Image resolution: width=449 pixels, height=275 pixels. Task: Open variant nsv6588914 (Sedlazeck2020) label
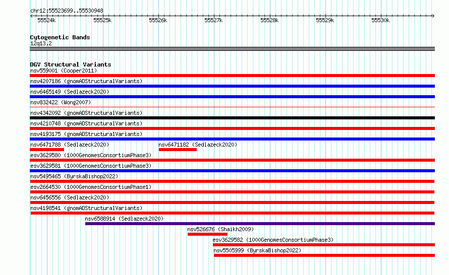coord(124,219)
